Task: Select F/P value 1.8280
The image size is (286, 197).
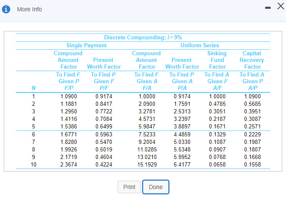Action: [x=69, y=142]
